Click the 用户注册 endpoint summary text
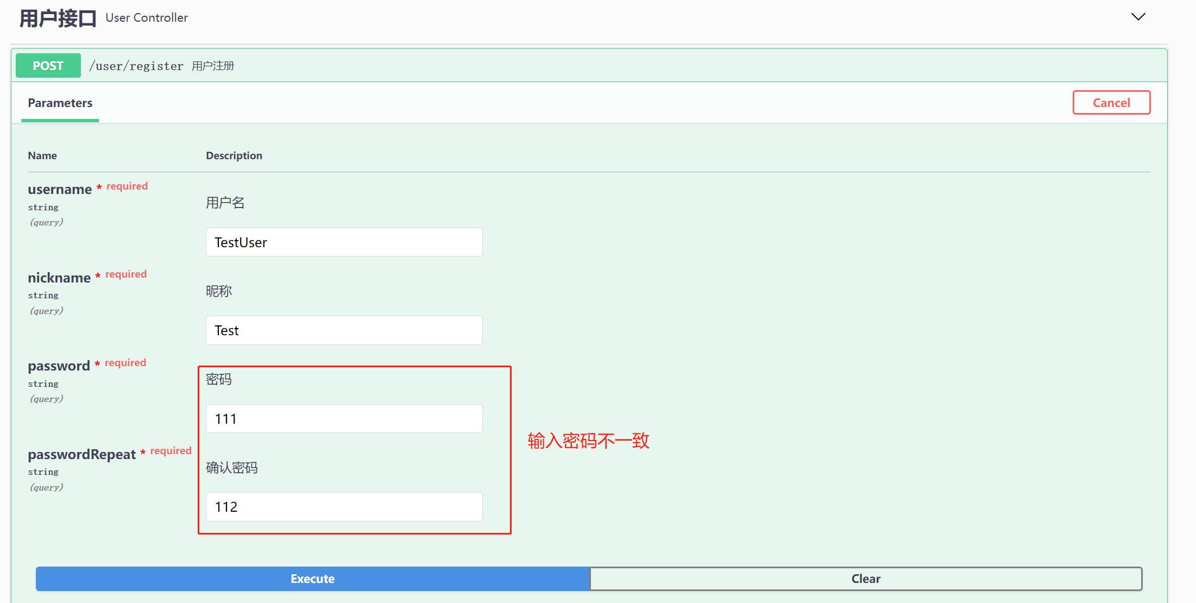 (213, 66)
